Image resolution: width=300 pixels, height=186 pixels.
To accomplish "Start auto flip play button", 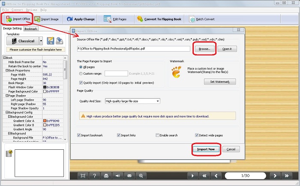I will click(193, 176).
